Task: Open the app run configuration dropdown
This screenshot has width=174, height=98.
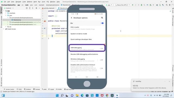Action: [109, 5]
